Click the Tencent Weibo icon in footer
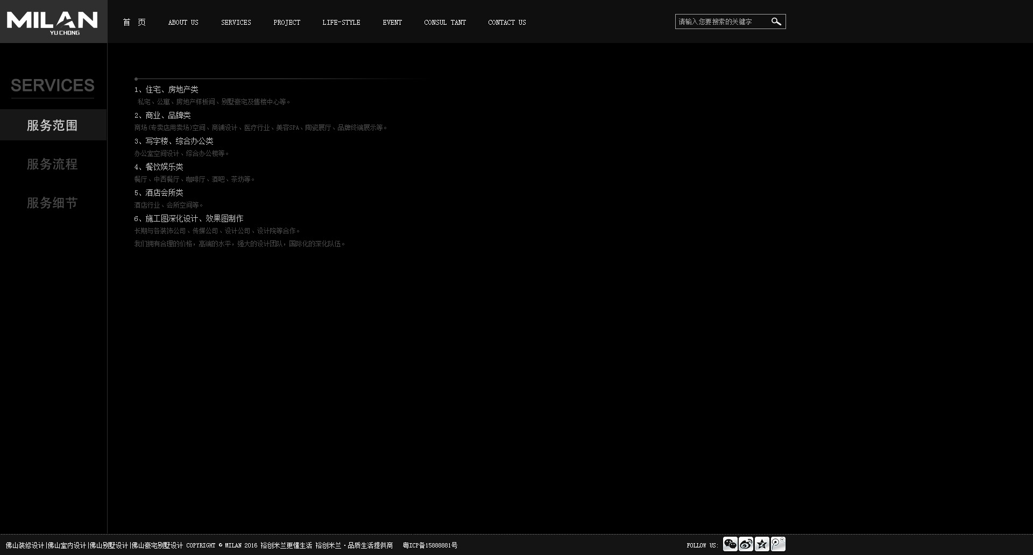Viewport: 1033px width, 555px height. coord(778,544)
